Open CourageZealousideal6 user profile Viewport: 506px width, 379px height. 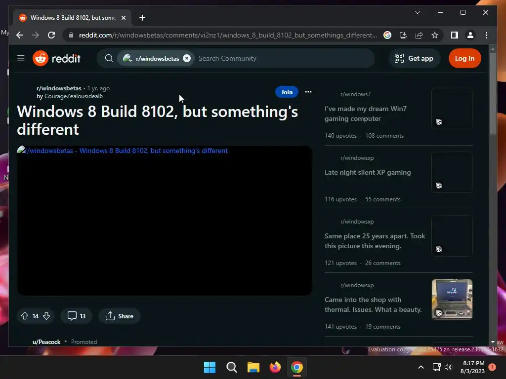74,96
